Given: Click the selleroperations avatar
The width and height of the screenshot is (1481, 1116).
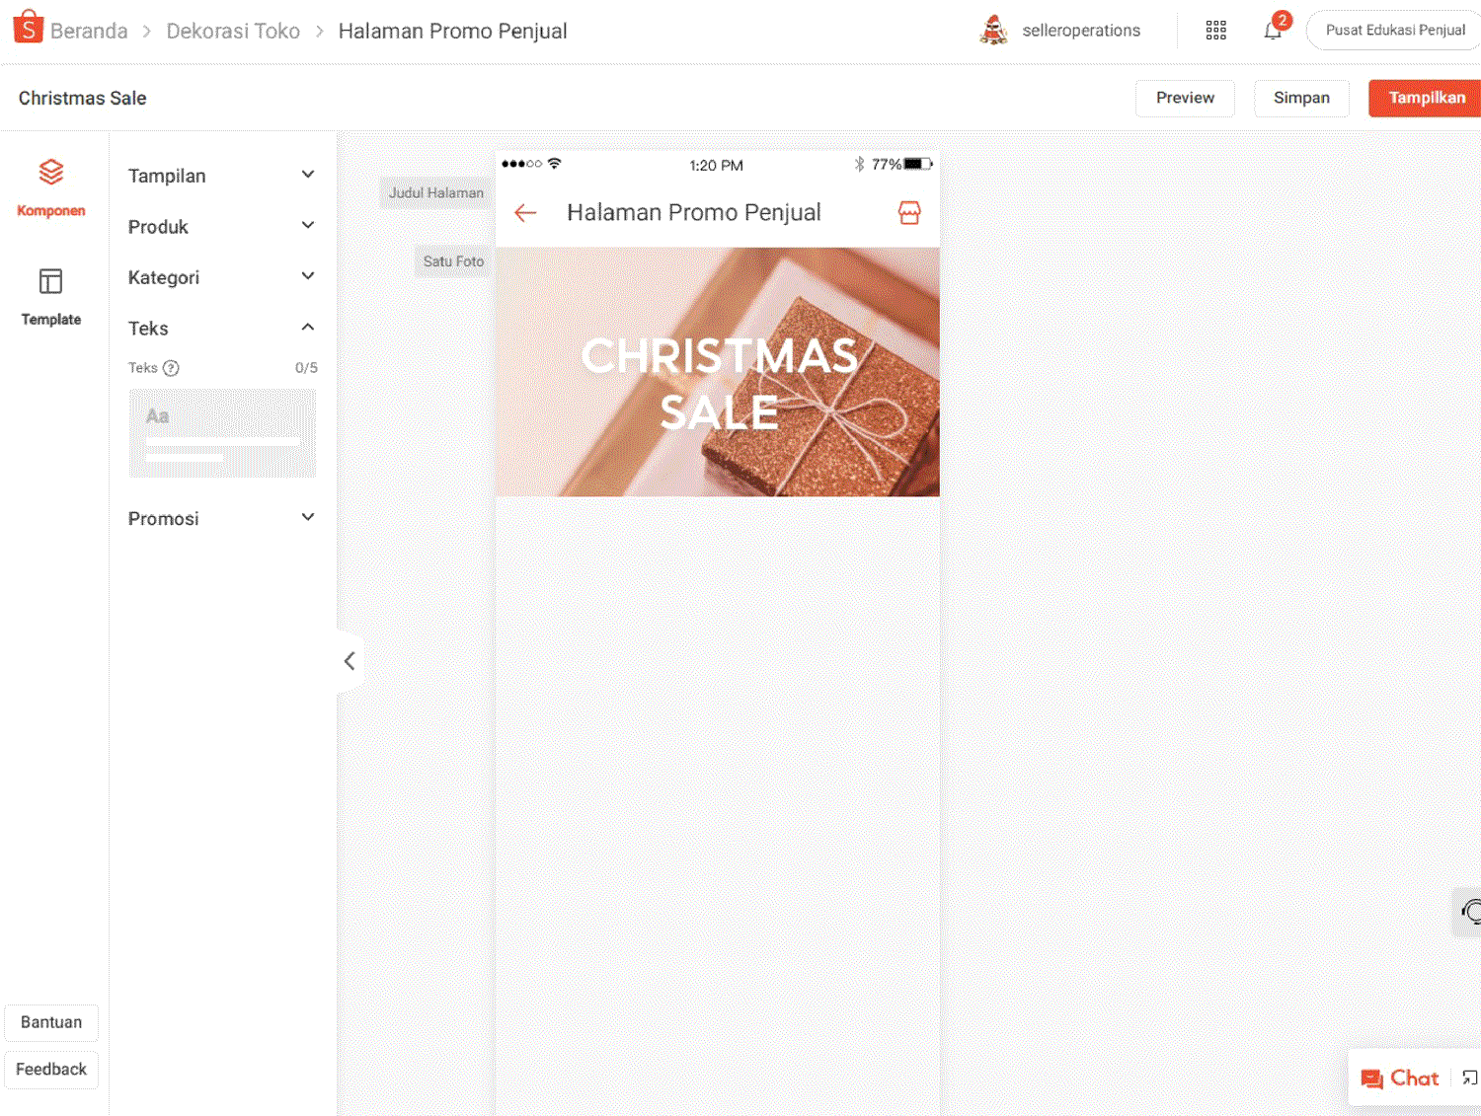Looking at the screenshot, I should click(x=993, y=31).
